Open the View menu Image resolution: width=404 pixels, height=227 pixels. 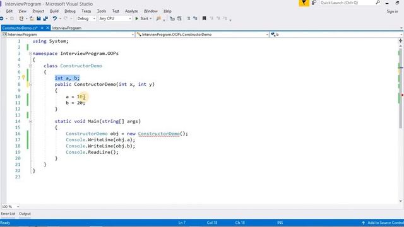(x=23, y=11)
